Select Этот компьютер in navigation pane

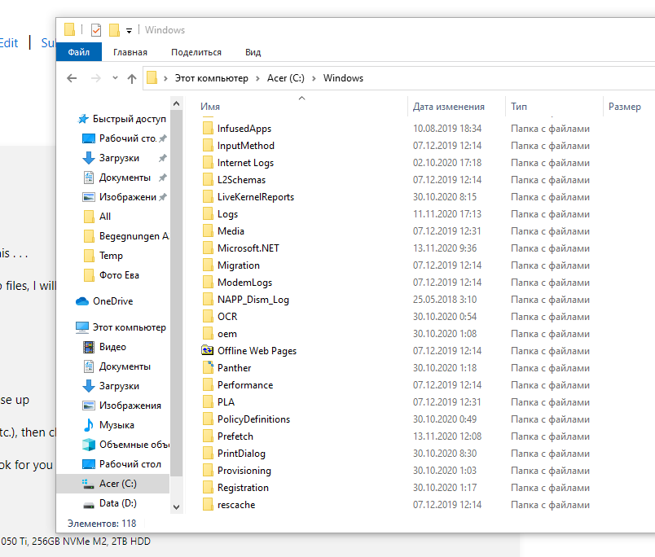pos(121,327)
